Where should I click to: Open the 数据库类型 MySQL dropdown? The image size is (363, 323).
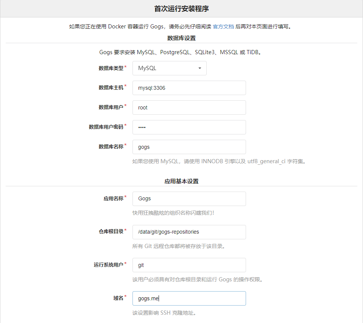169,68
